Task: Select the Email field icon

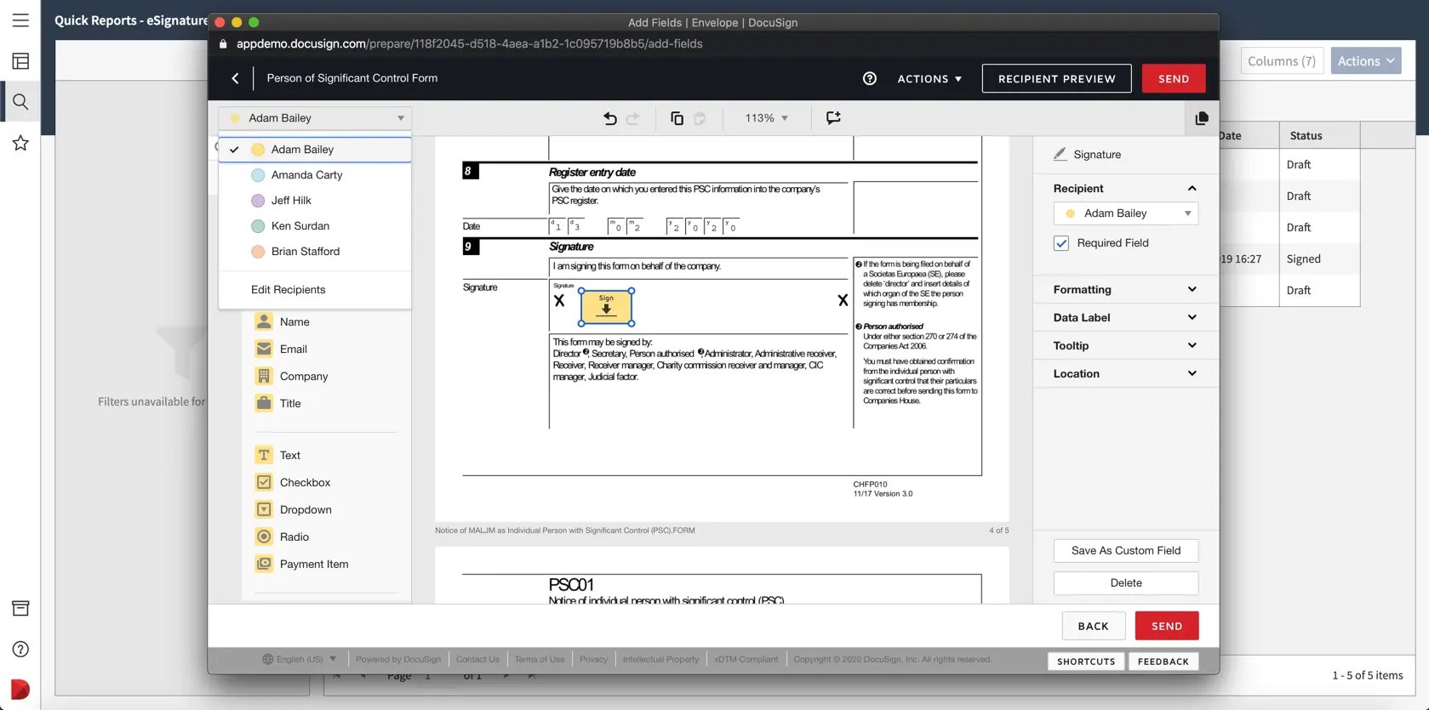Action: [264, 349]
